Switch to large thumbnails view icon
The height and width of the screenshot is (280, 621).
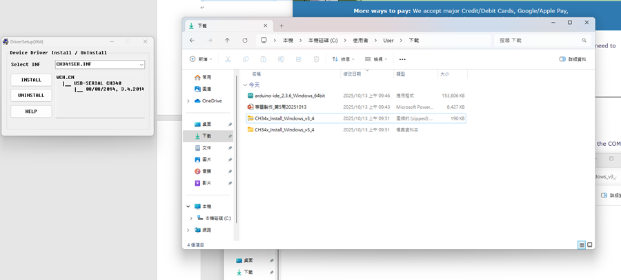click(x=590, y=244)
